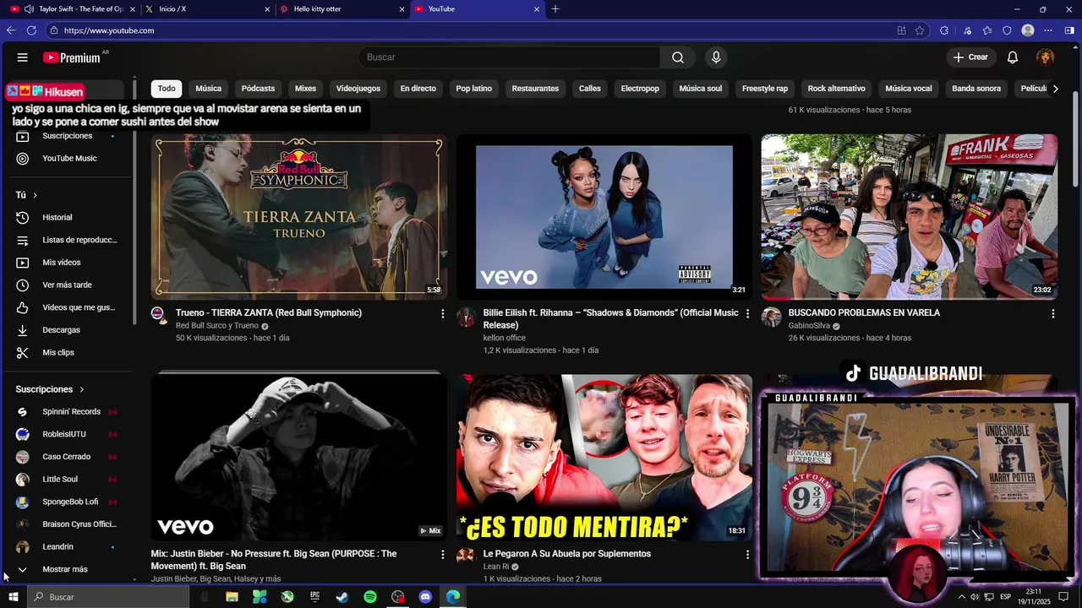The width and height of the screenshot is (1082, 608).
Task: Open Ver más tarde in sidebar
Action: click(68, 285)
